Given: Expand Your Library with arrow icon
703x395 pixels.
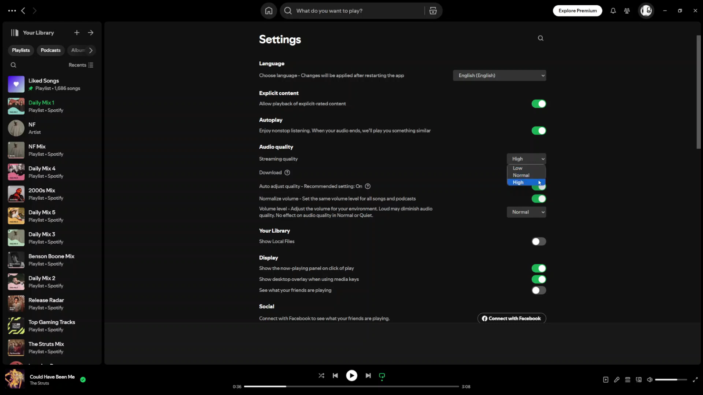Looking at the screenshot, I should [91, 32].
